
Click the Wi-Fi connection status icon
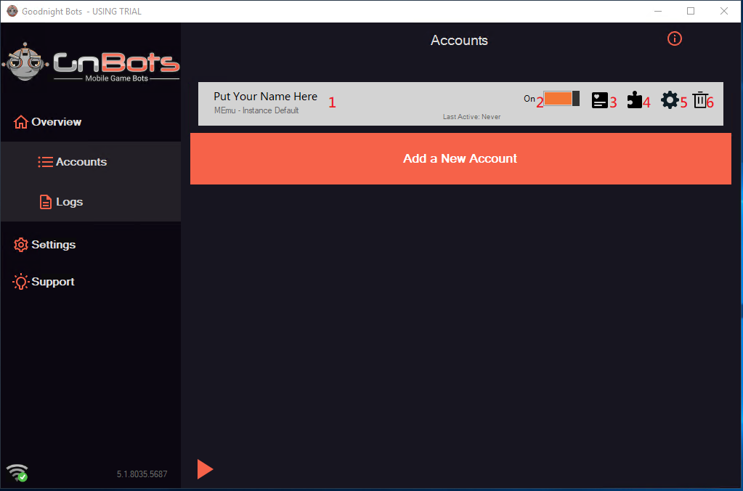tap(17, 473)
